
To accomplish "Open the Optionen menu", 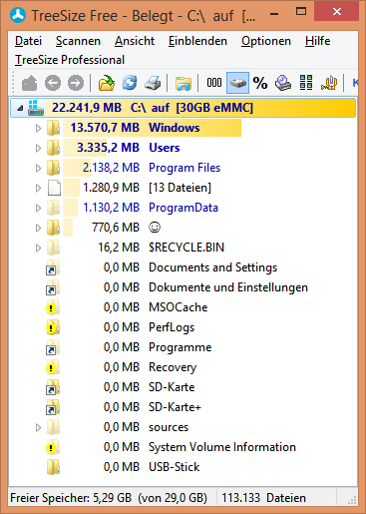I will click(x=266, y=41).
